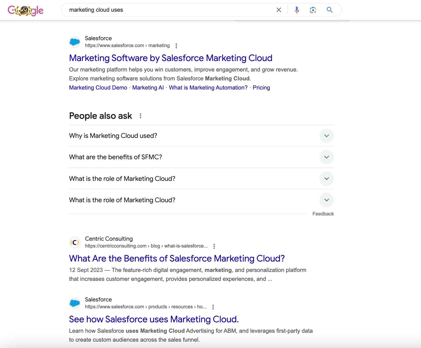Clear the search box with the X
Image resolution: width=421 pixels, height=348 pixels.
279,10
